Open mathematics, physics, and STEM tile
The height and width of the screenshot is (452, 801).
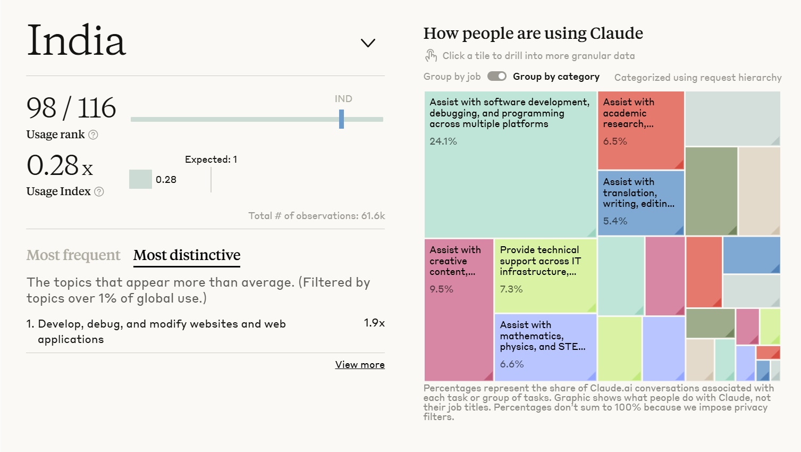(545, 347)
